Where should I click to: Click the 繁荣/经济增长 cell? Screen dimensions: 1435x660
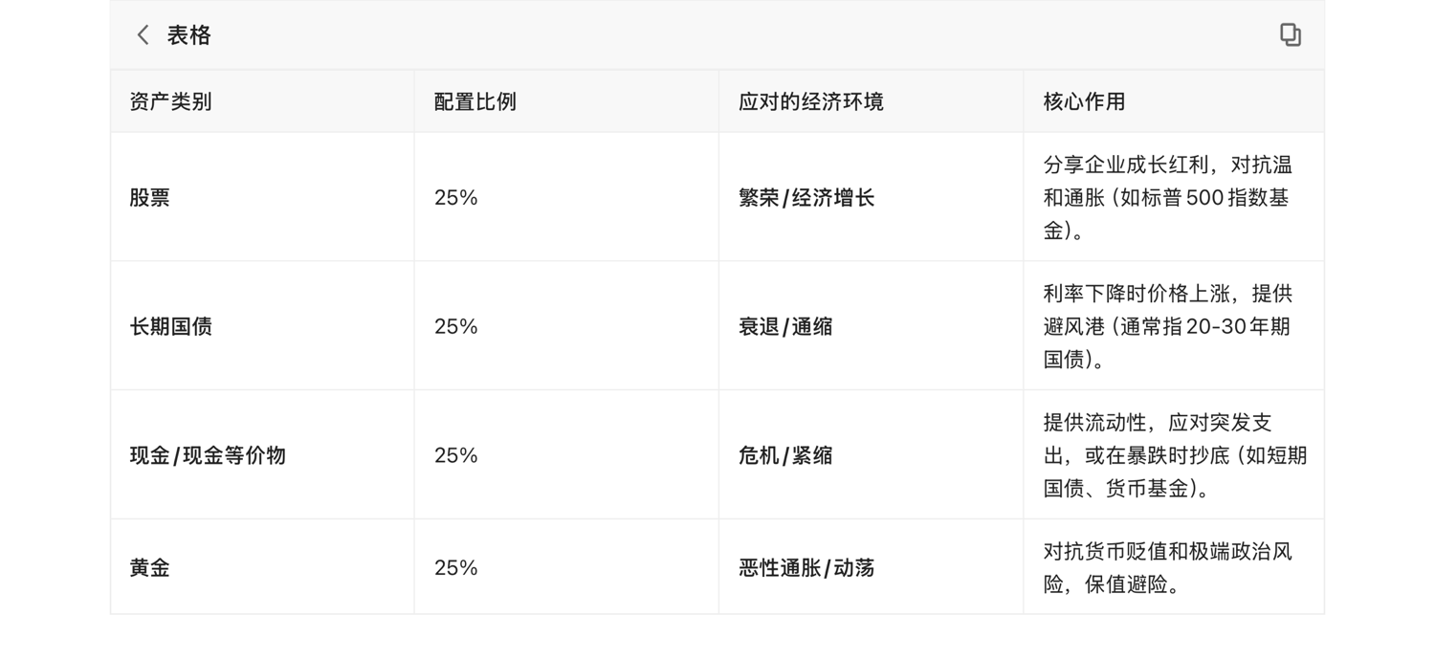coord(806,198)
